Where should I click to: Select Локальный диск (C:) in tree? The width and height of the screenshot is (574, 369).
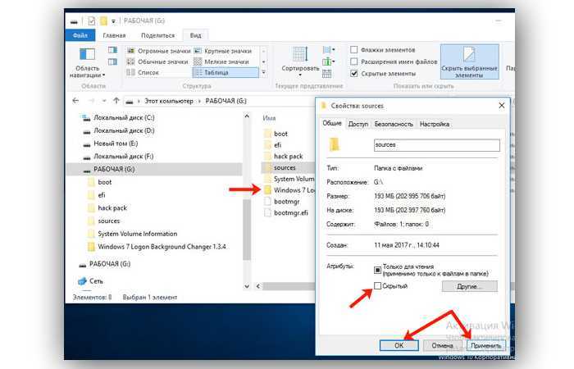click(x=124, y=117)
